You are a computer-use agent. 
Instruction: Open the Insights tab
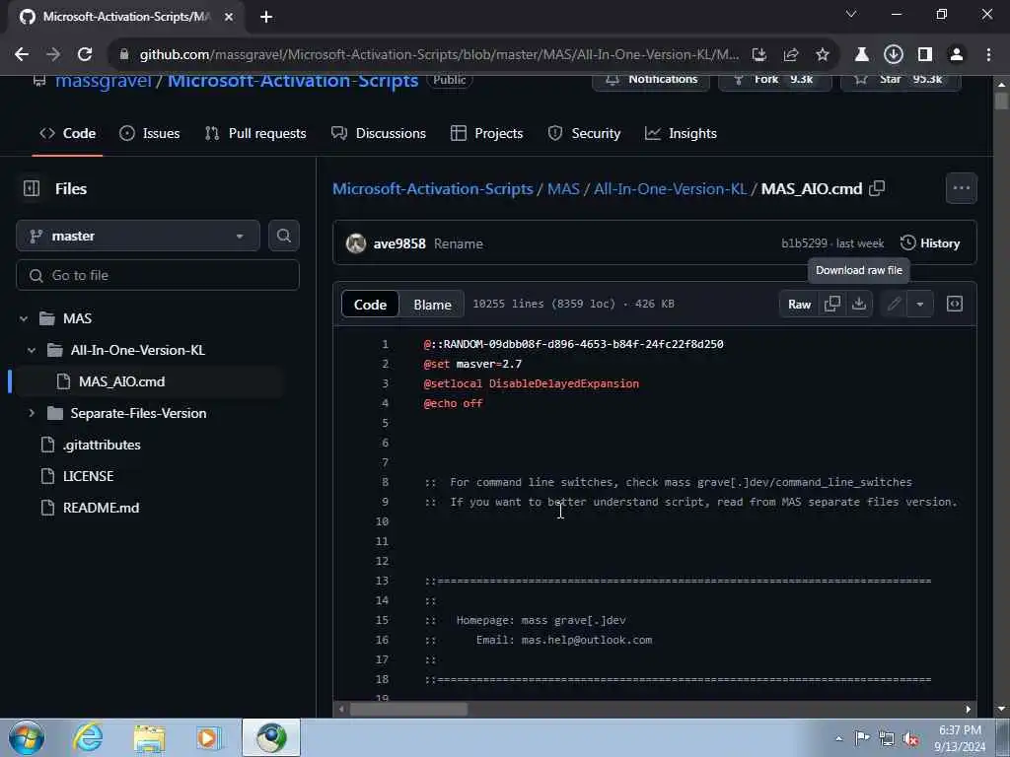[x=681, y=133]
